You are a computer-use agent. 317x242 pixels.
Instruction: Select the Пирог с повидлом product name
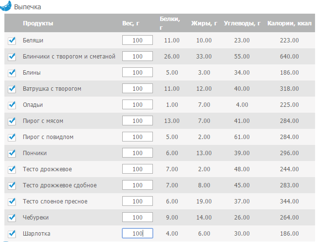point(48,137)
